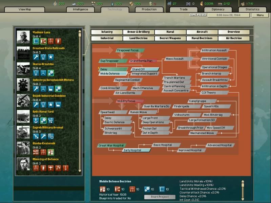Select the Grand Battle Plan doctrine node
Viewport: 271px width, 203px height.
[x=143, y=61]
